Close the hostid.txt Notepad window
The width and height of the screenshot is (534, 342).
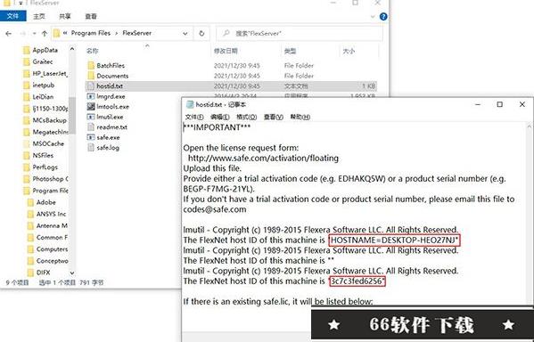[x=522, y=104]
